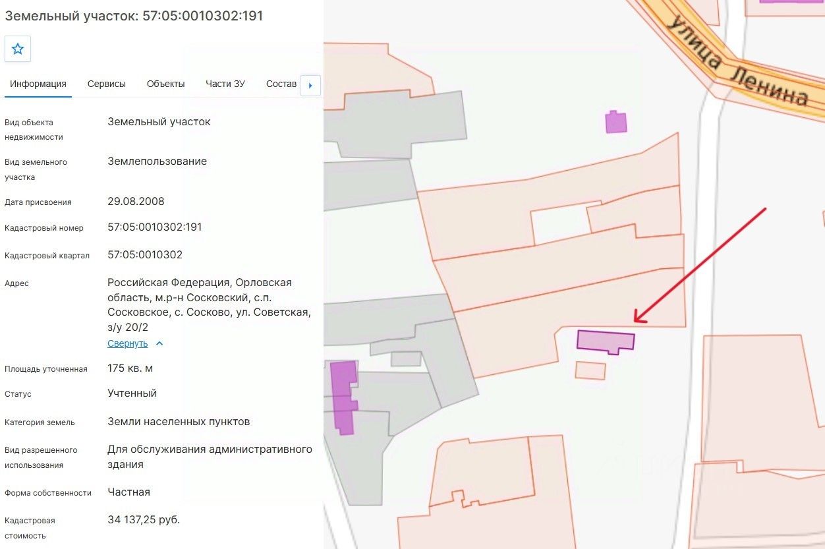825x549 pixels.
Task: Open the Состав tab
Action: 281,84
